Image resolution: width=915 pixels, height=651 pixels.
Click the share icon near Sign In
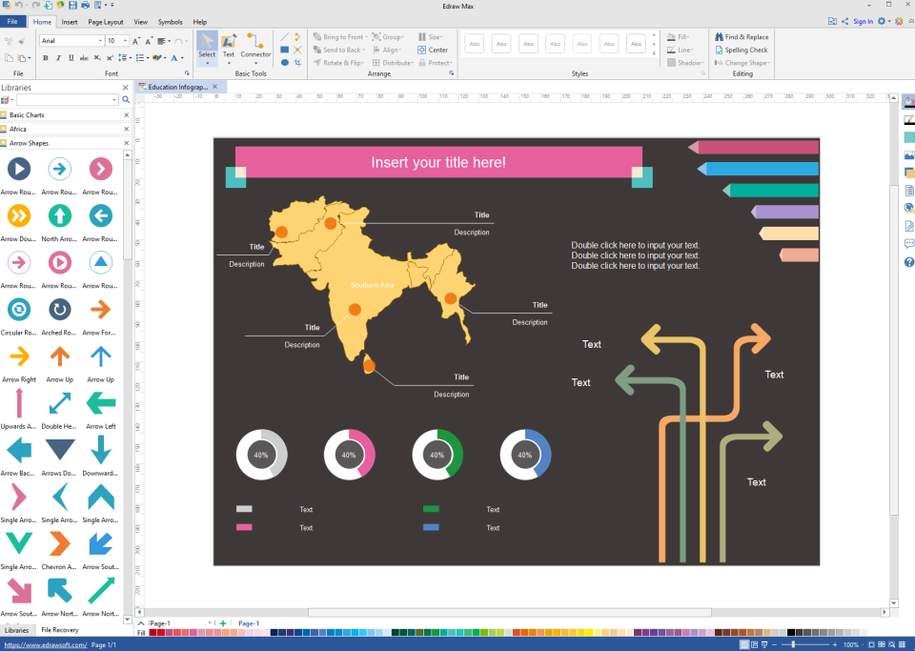tap(844, 22)
